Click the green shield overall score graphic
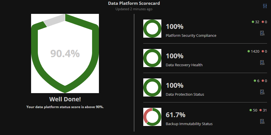Image resolution: width=271 pixels, height=135 pixels. [x=65, y=53]
